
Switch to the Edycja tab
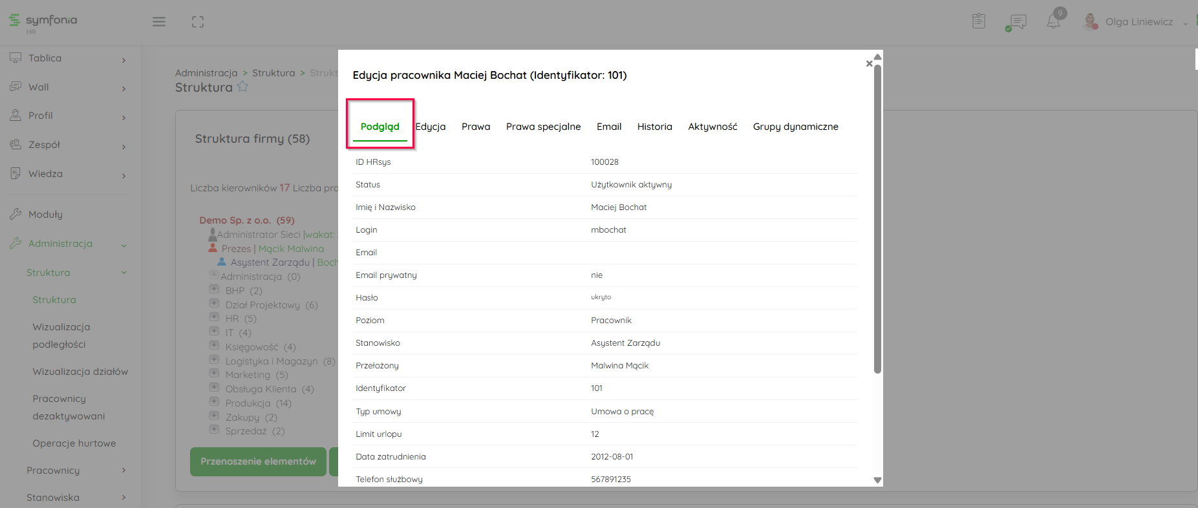431,127
